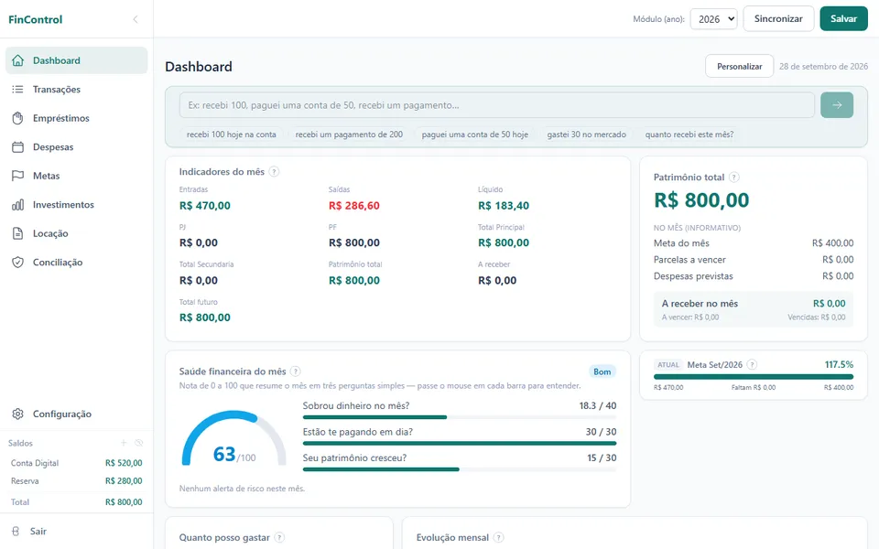Click the 'Seu patrimônio cresceu?' progress bar

coord(459,469)
